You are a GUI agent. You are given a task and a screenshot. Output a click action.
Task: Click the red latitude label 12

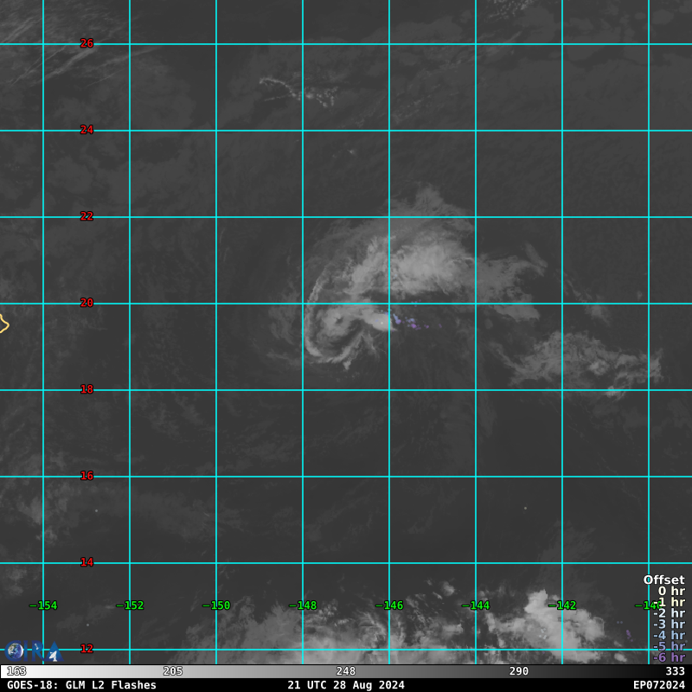pos(86,649)
